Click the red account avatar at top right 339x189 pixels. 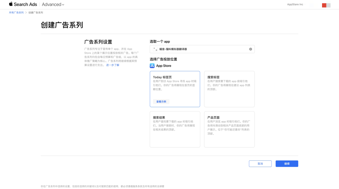coord(324,5)
